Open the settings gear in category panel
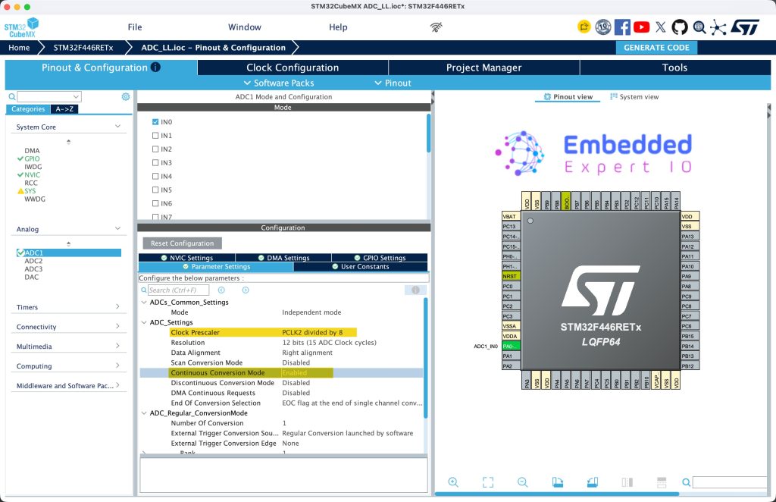The image size is (776, 502). (x=126, y=96)
